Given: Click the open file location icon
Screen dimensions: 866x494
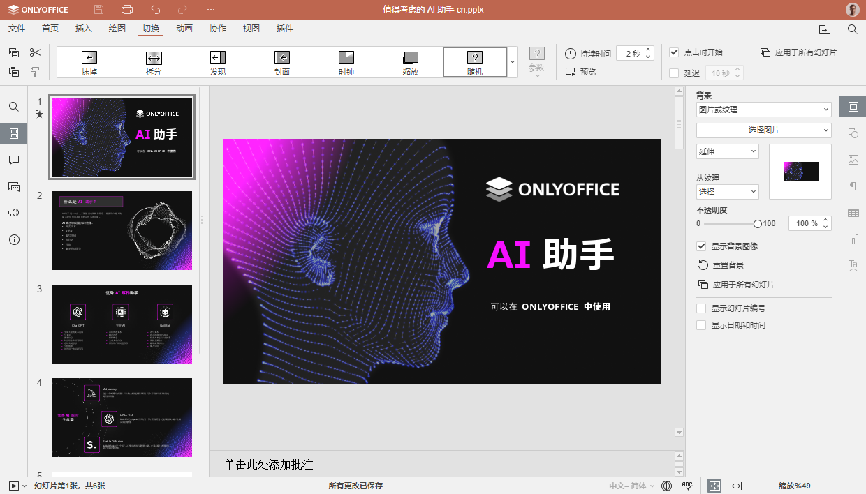Looking at the screenshot, I should tap(825, 29).
